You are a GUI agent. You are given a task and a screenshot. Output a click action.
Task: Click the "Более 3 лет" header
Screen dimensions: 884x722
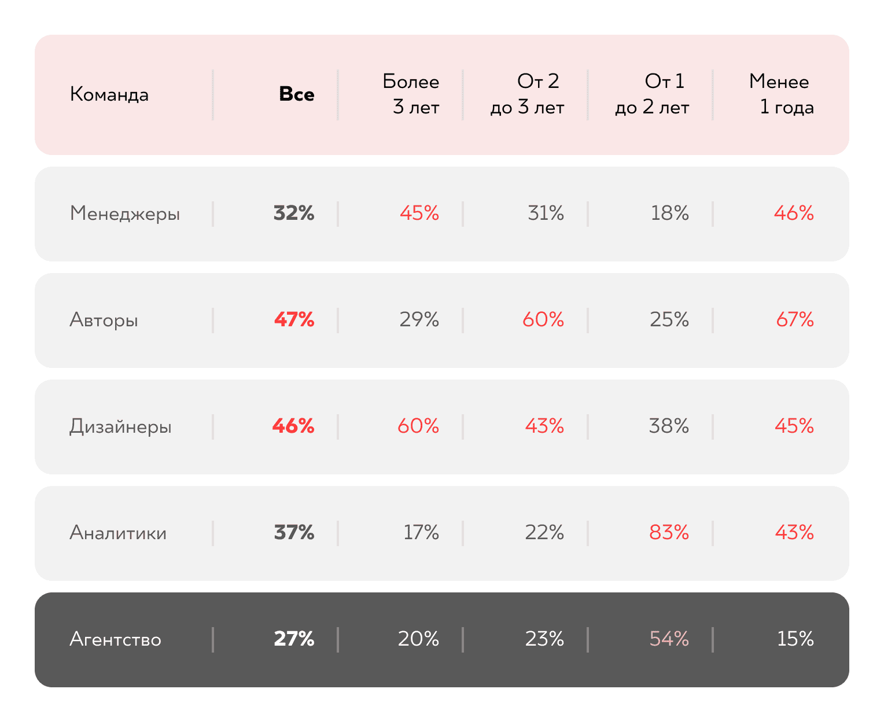click(x=411, y=94)
